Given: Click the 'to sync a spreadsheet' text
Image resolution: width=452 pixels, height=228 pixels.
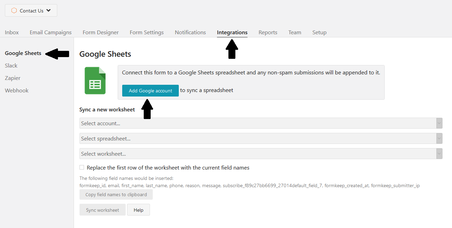Looking at the screenshot, I should 207,90.
